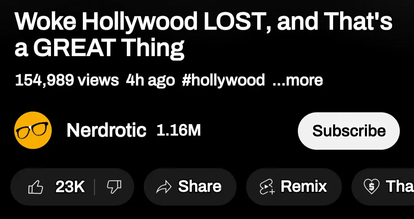The width and height of the screenshot is (414, 219).
Task: Click the 154,989 views text
Action: (x=67, y=81)
